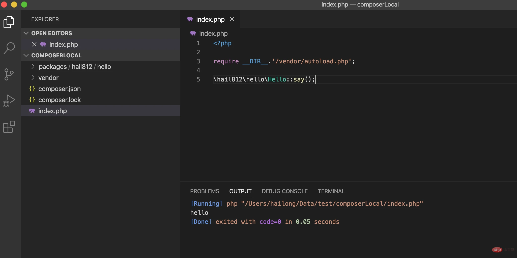Open the Search view icon

click(9, 48)
